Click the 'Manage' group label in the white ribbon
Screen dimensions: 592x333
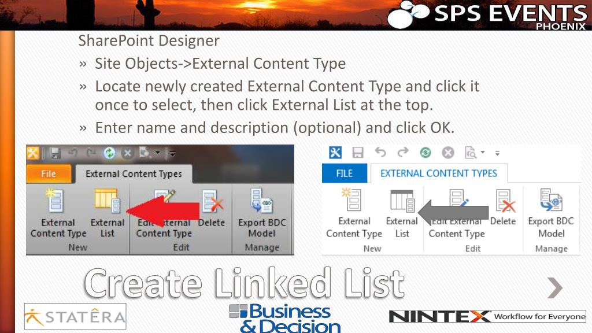tap(551, 249)
